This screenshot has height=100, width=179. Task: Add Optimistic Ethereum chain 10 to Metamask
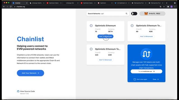[x=105, y=36]
